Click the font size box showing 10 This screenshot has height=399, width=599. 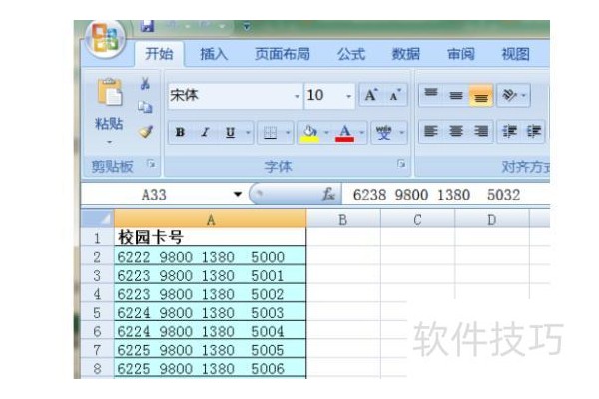323,96
